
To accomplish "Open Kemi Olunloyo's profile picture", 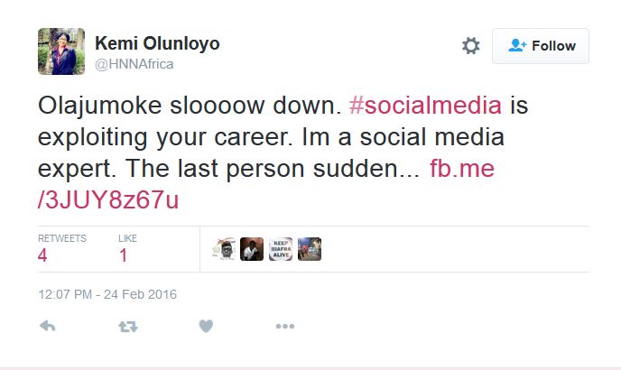I will [x=60, y=51].
